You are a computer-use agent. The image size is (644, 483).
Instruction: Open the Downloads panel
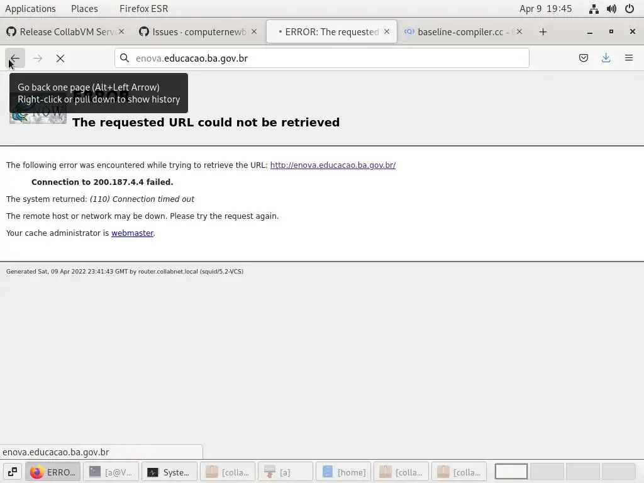pyautogui.click(x=606, y=58)
